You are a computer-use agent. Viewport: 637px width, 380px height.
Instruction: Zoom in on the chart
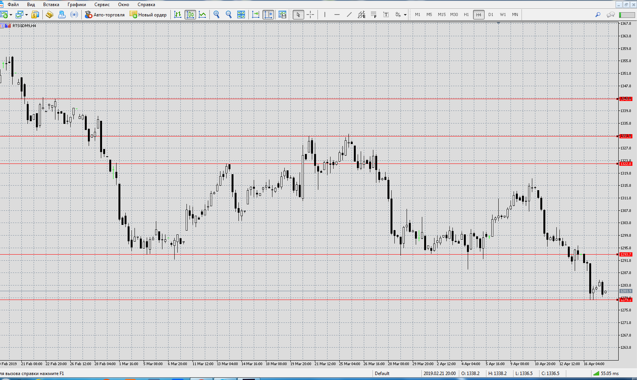pos(217,14)
